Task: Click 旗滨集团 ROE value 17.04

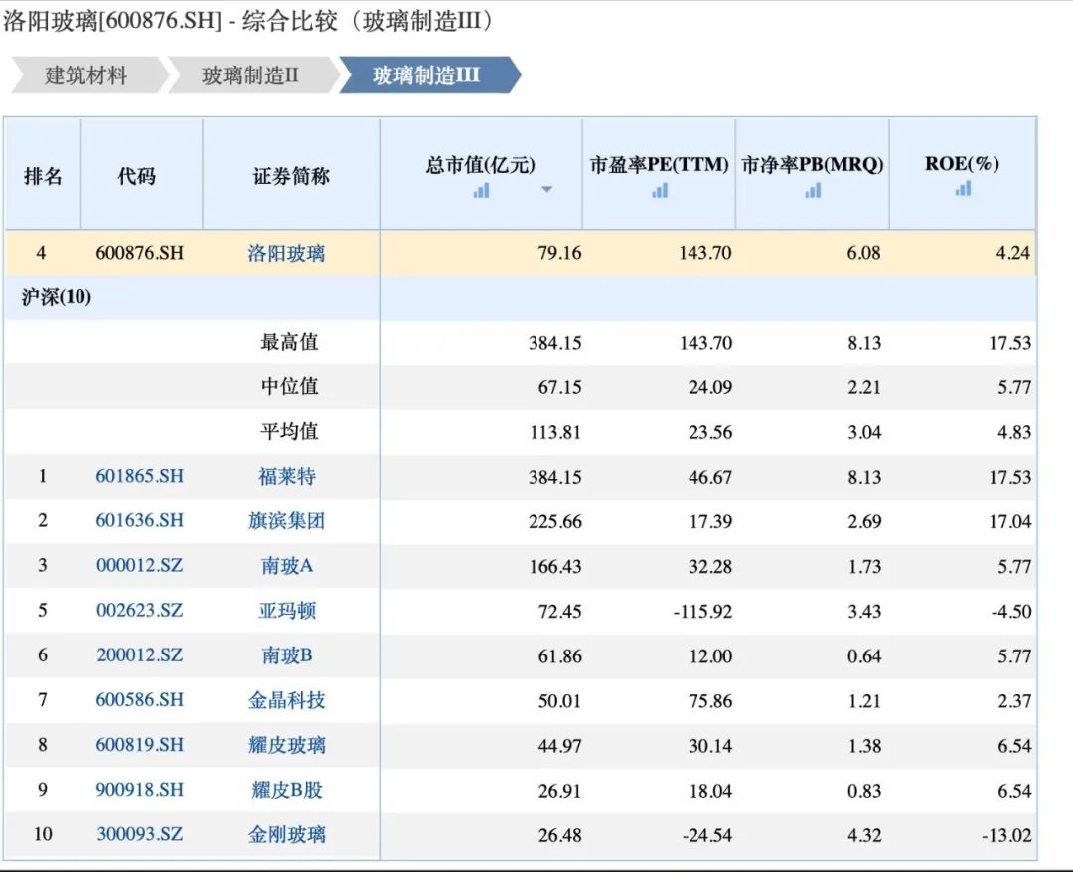Action: point(1010,521)
